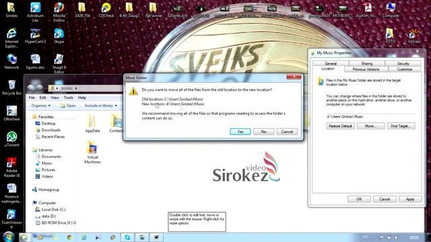Click the Explorer back navigation button
This screenshot has height=242, width=431.
31,88
